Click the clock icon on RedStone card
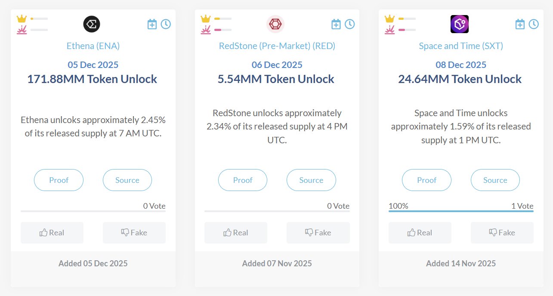Viewport: 553px width, 296px height. point(350,24)
